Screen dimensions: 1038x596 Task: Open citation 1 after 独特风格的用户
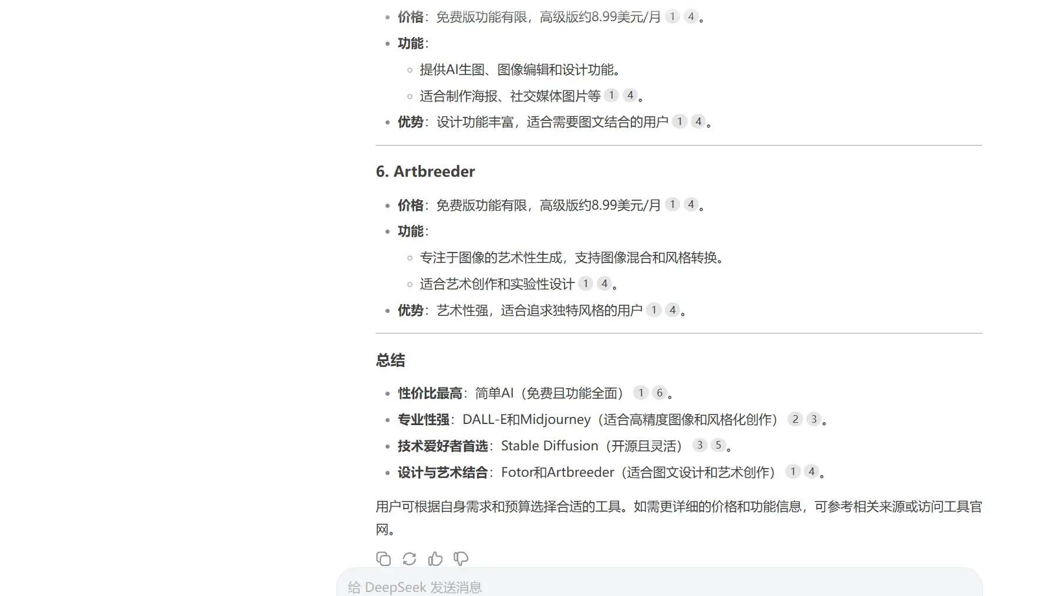click(x=654, y=309)
